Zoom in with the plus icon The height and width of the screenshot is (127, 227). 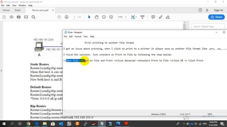coord(111,17)
